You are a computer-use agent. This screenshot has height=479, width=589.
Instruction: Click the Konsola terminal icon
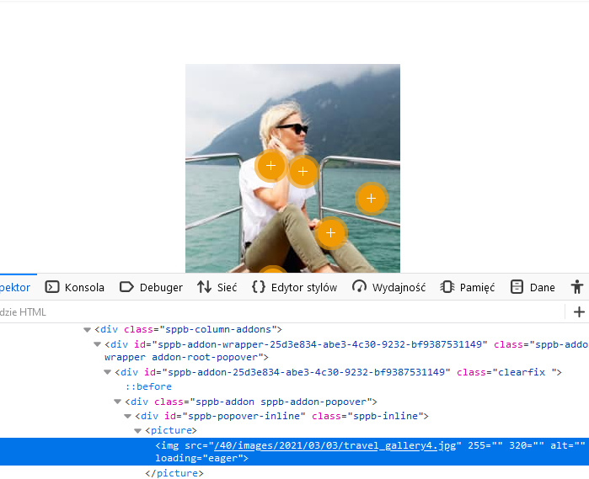pyautogui.click(x=52, y=287)
